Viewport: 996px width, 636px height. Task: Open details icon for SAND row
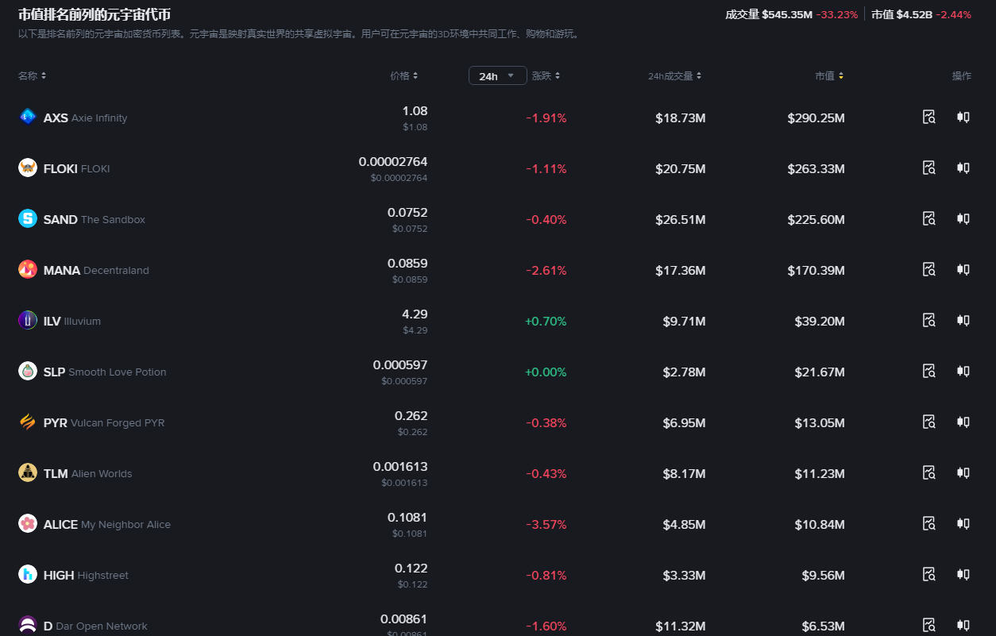tap(929, 218)
